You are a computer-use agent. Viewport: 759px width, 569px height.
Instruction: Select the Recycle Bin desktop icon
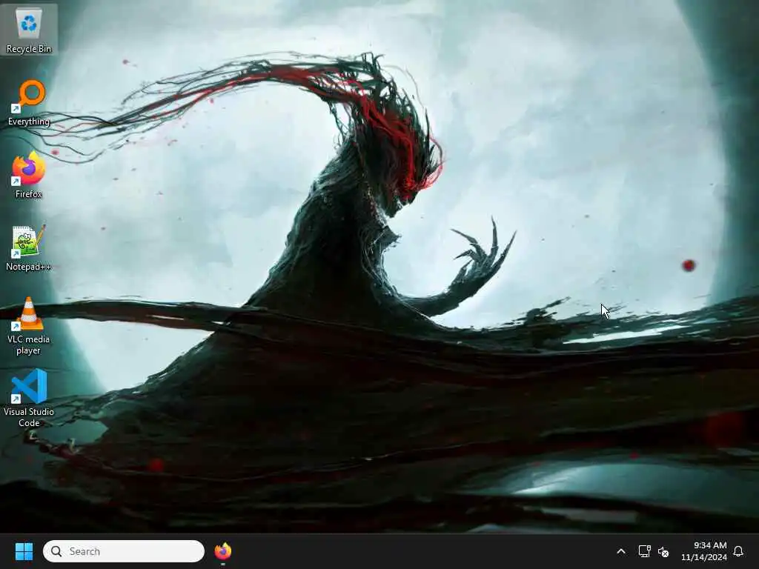coord(29,29)
